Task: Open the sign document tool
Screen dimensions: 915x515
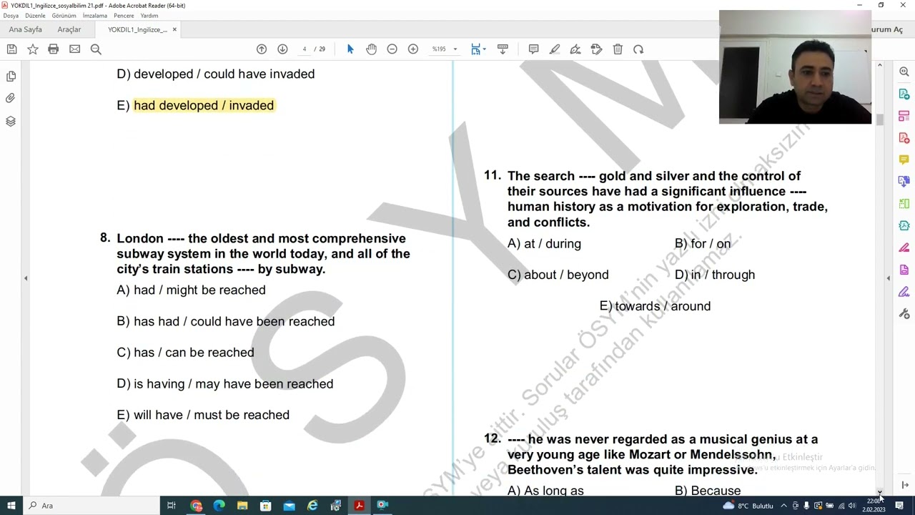Action: [x=575, y=49]
